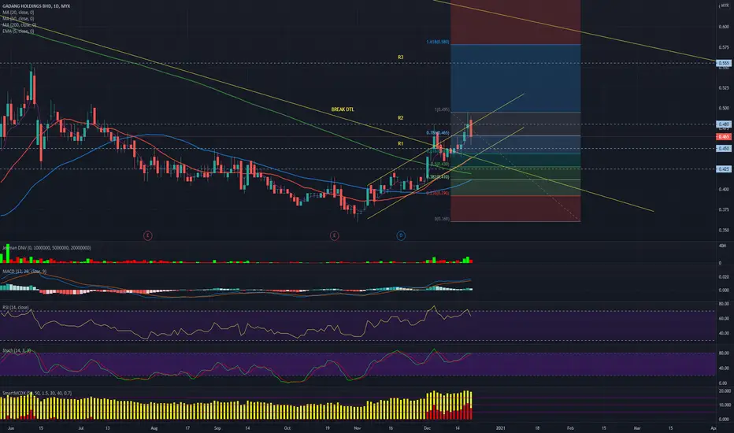734x433 pixels.
Task: Click the blue dividend D marker
Action: coord(401,235)
